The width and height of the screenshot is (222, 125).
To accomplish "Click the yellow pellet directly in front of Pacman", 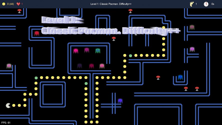I will [14, 105].
